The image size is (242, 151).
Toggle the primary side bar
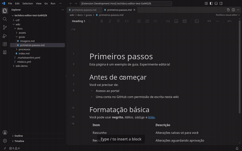click(x=211, y=3)
